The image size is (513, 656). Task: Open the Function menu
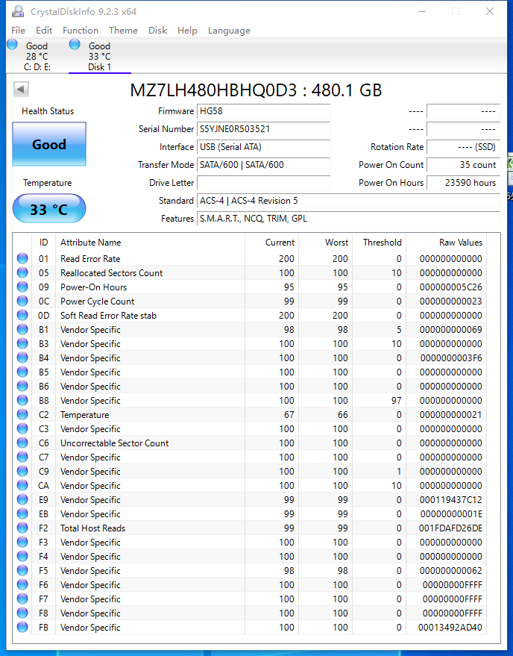[81, 31]
